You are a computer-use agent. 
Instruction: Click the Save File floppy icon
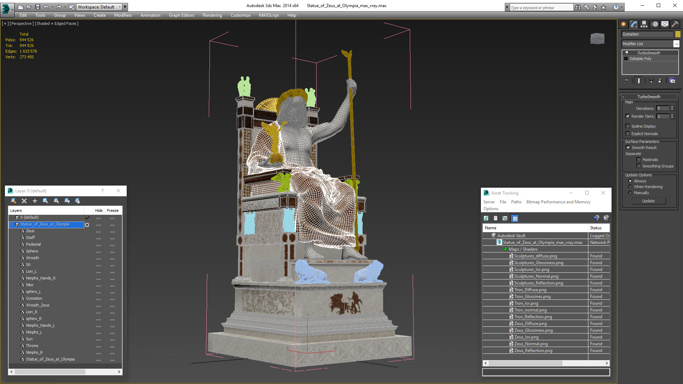point(38,7)
